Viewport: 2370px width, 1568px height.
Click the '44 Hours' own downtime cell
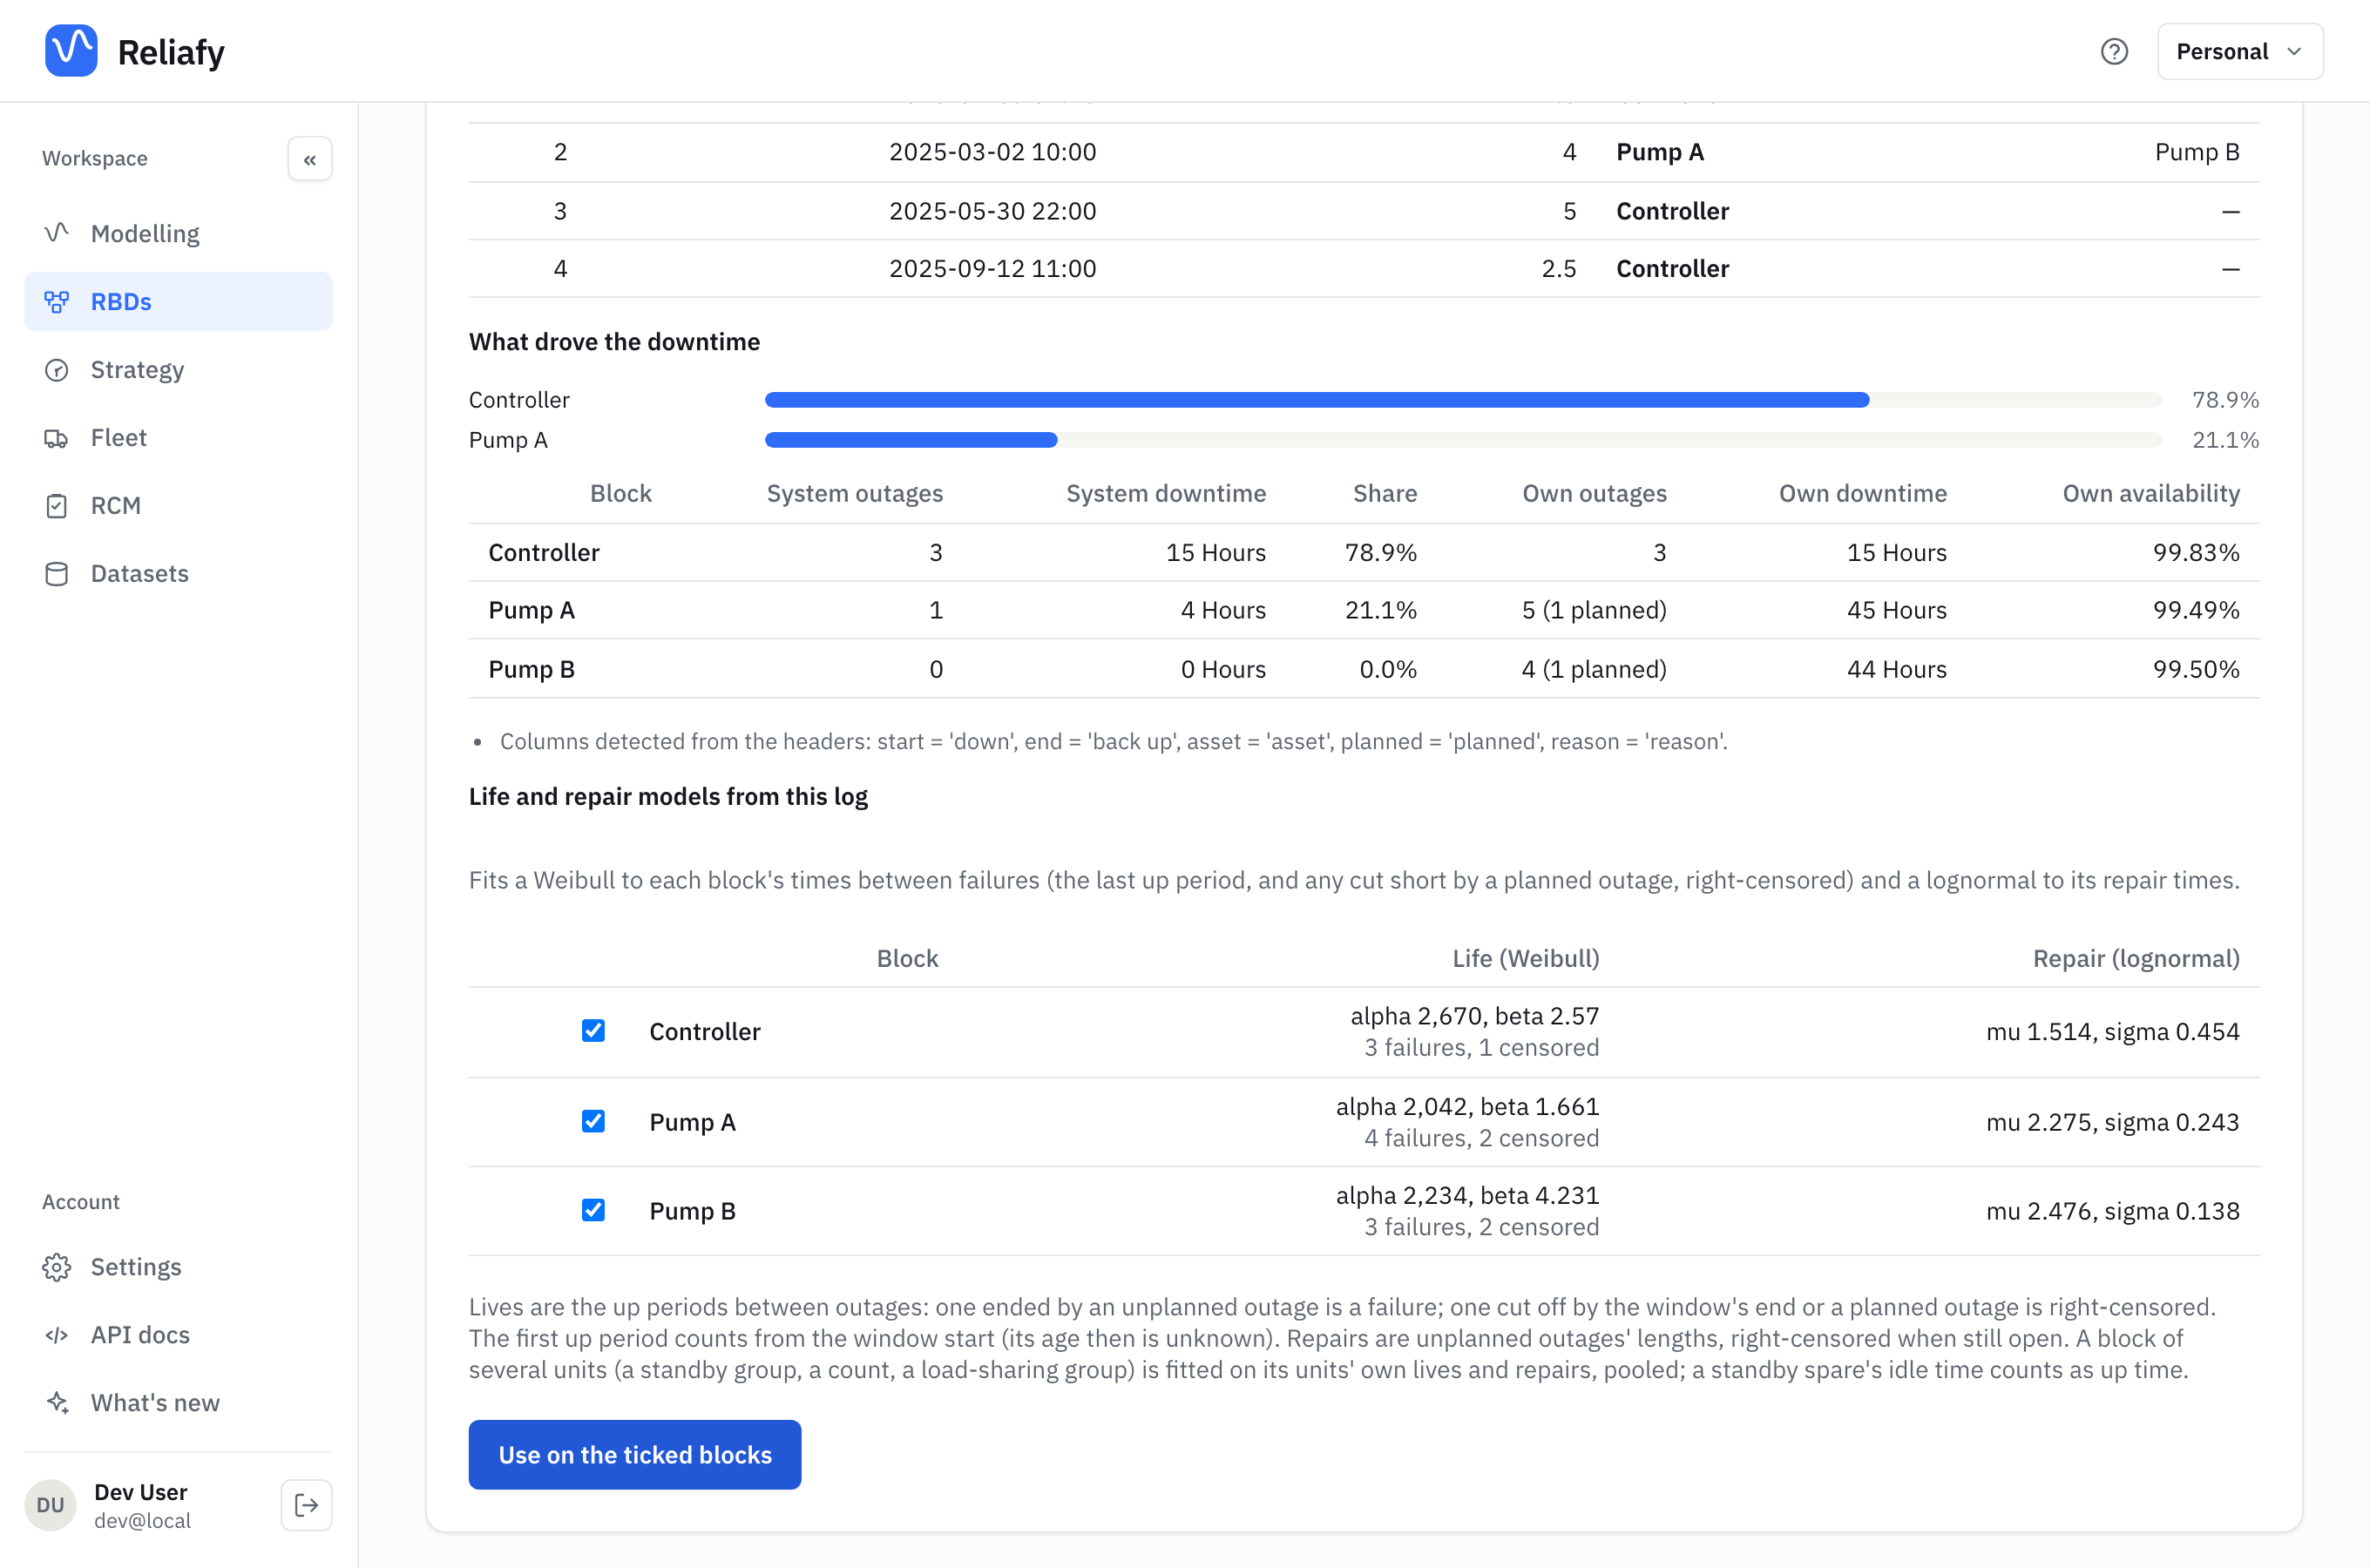tap(1896, 669)
